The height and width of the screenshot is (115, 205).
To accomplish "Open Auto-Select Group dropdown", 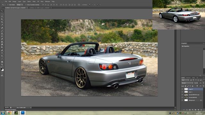I will 20,5.
